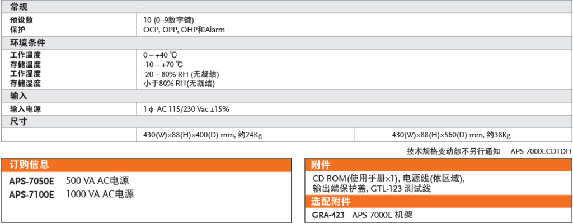Viewport: 573px width, 224px height.
Task: Select the line 输出端保护盖, GTL-123 测试线
Action: pos(372,189)
